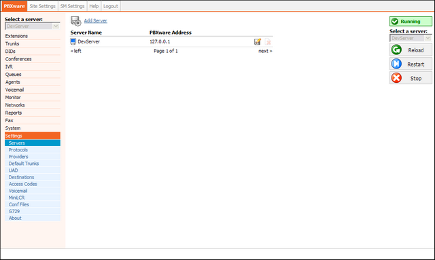Click Logout in the top bar
Viewport: 435px width, 260px height.
(111, 6)
